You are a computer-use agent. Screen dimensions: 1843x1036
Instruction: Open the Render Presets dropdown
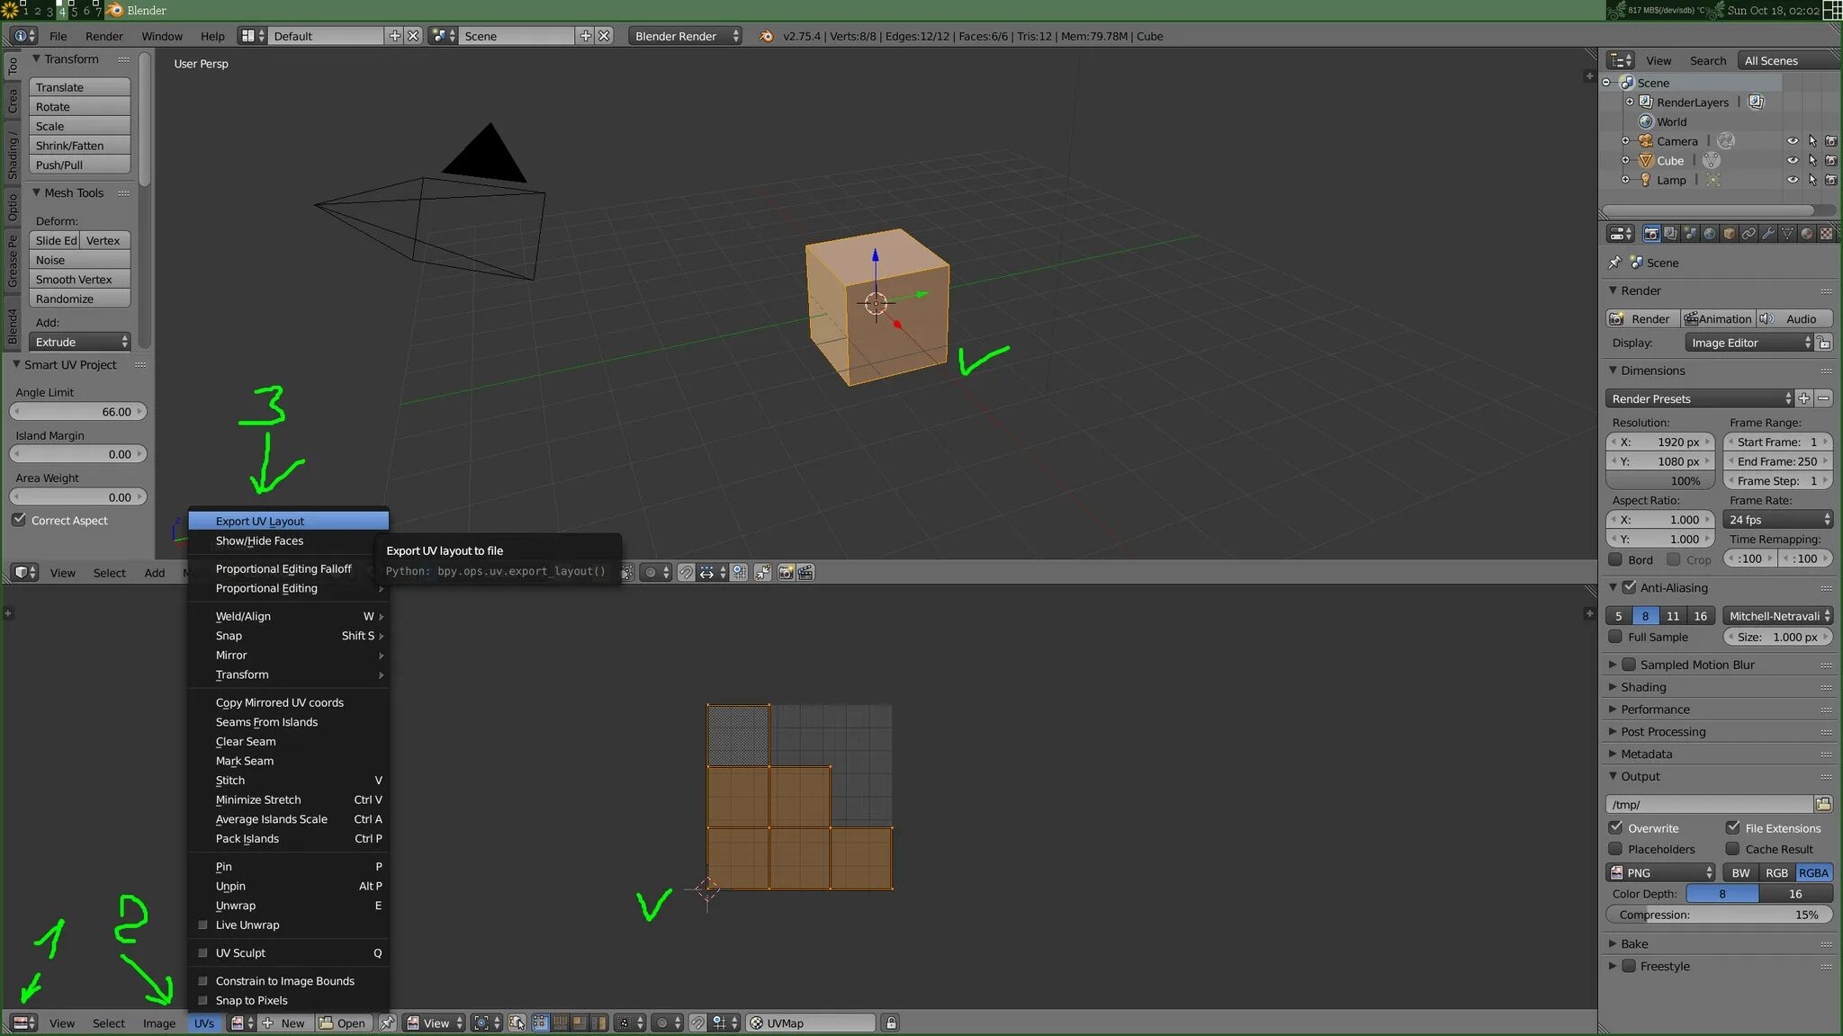tap(1699, 398)
